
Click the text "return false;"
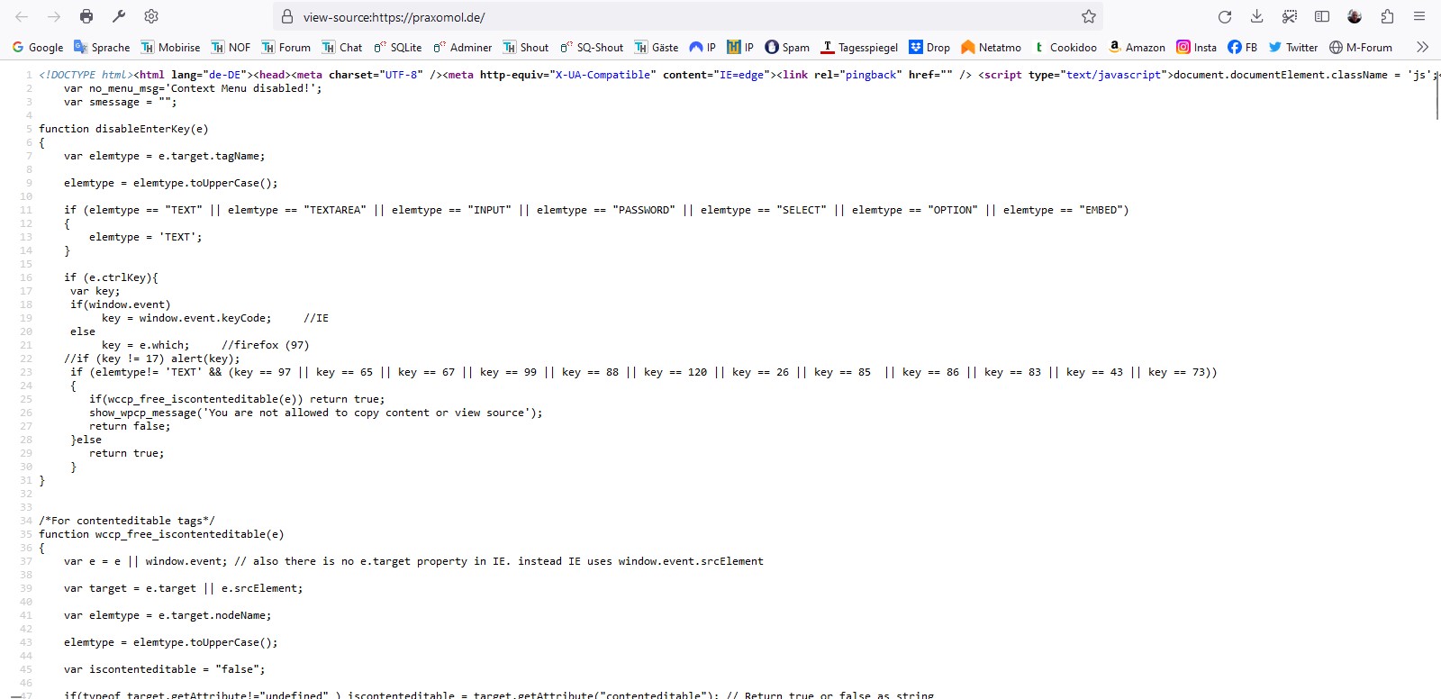130,426
